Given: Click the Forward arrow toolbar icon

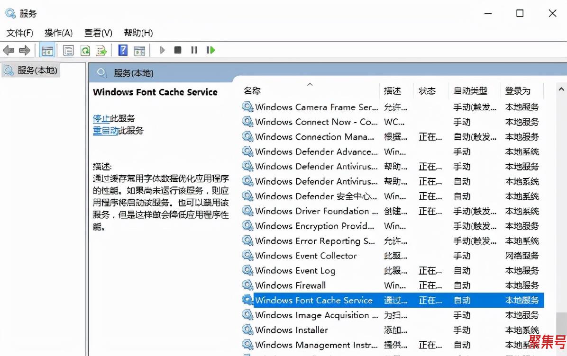Looking at the screenshot, I should [x=25, y=50].
